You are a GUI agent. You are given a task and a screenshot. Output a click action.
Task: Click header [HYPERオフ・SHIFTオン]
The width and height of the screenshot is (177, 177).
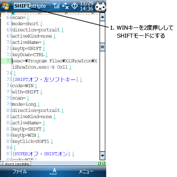[x=41, y=154]
